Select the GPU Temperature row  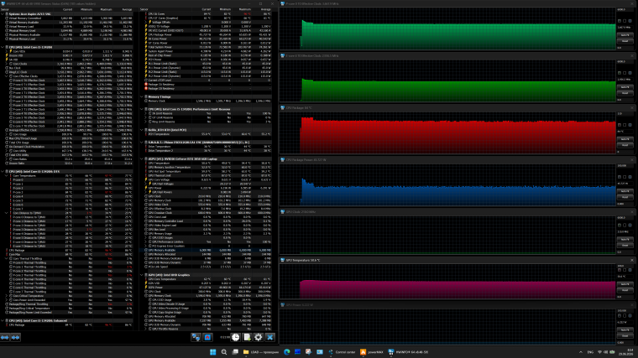coord(206,163)
